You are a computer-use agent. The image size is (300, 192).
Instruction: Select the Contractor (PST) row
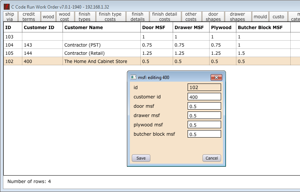pyautogui.click(x=82, y=45)
